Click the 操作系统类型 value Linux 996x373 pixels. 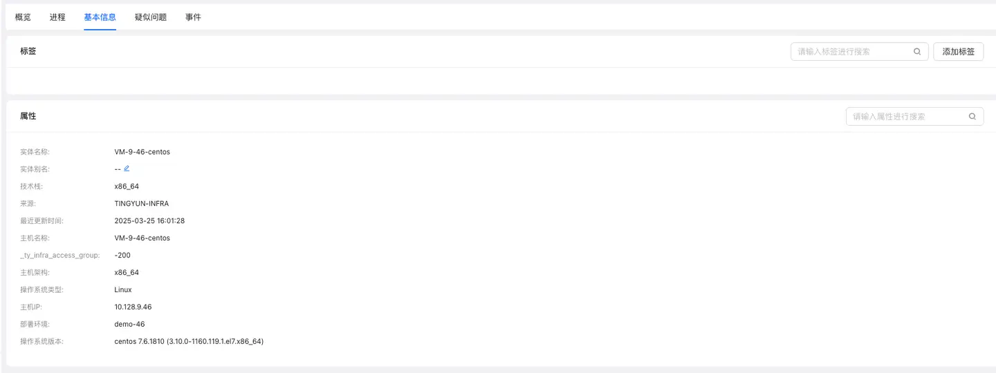[123, 290]
